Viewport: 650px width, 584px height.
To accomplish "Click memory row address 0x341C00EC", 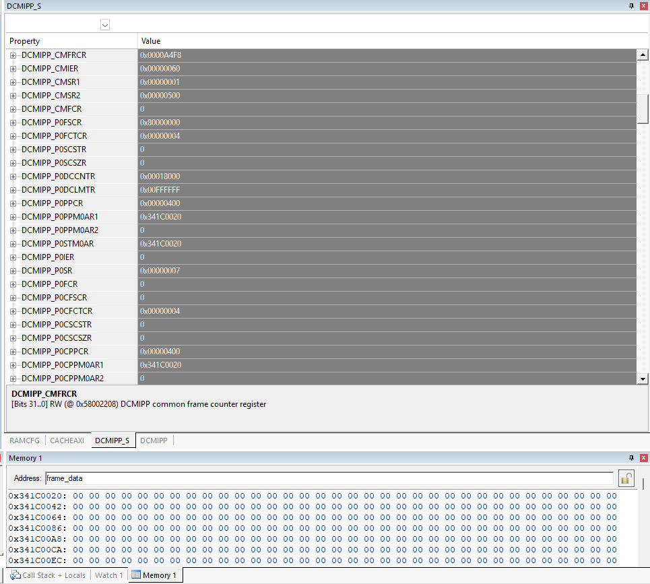I will (x=37, y=561).
